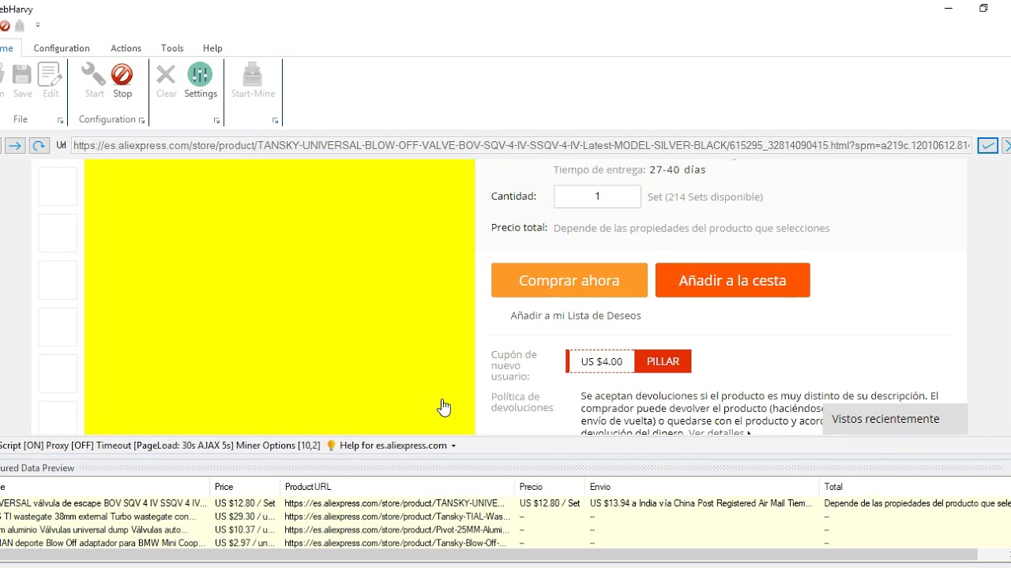This screenshot has width=1011, height=568.
Task: Click the Comprar ahora button
Action: 569,280
